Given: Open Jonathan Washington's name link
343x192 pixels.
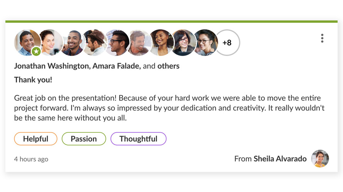Looking at the screenshot, I should point(52,66).
